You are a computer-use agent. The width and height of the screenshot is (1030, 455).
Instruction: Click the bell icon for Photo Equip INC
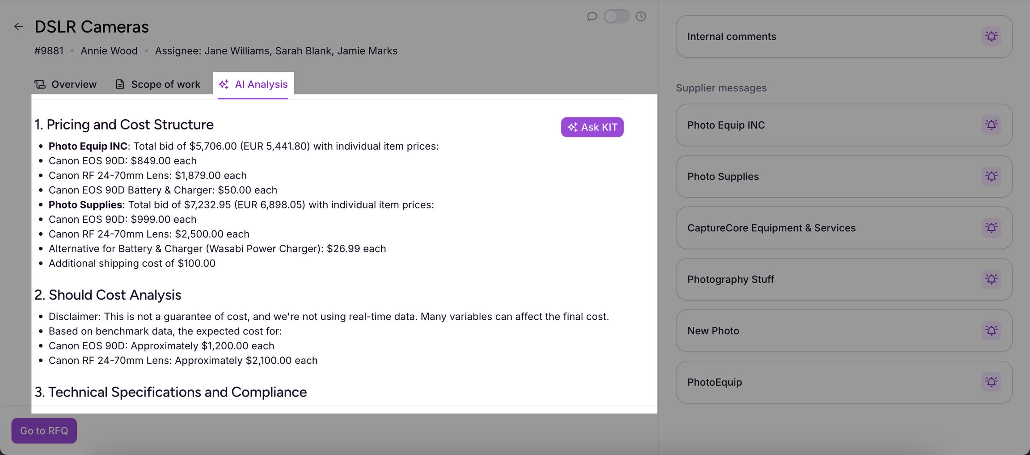pyautogui.click(x=991, y=125)
